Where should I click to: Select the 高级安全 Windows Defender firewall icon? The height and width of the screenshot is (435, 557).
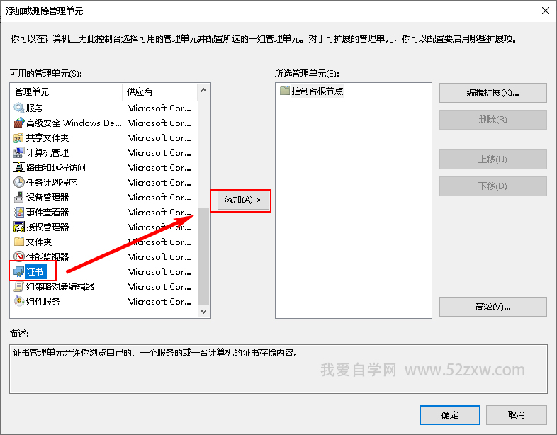pyautogui.click(x=19, y=123)
